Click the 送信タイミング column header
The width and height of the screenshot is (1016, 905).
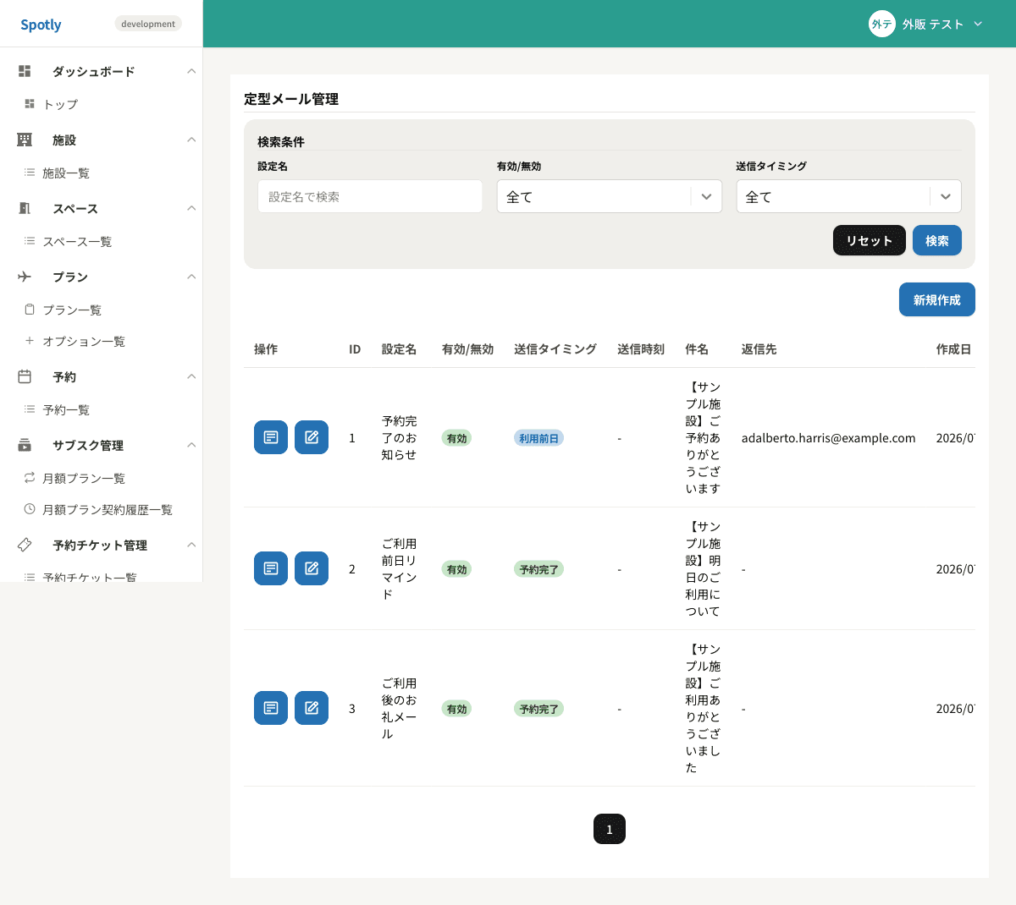[x=555, y=348]
